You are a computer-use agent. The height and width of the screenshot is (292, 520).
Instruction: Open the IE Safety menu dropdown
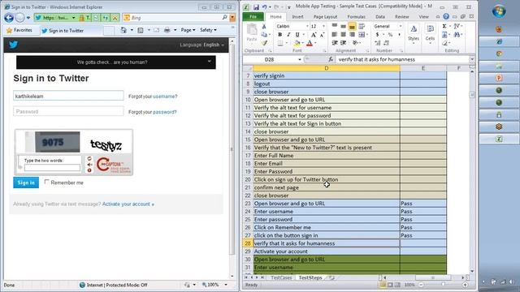(x=208, y=30)
